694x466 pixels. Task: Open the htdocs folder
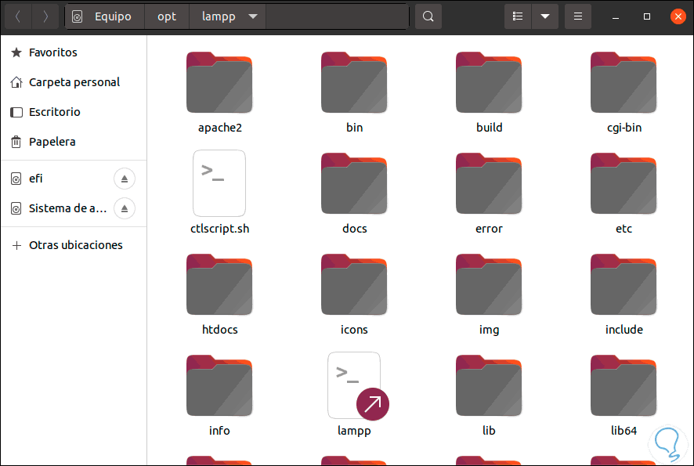[x=219, y=284]
